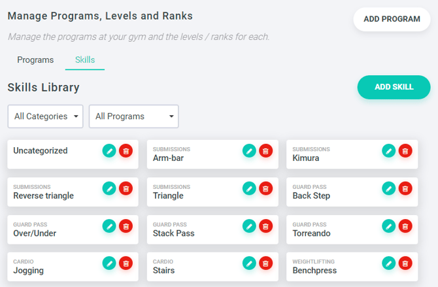This screenshot has height=287, width=438.
Task: Click the ADD SKILL button
Action: coord(394,87)
